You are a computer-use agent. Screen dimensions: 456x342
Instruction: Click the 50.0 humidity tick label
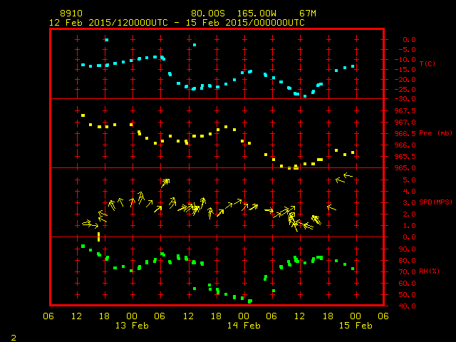[407, 295]
